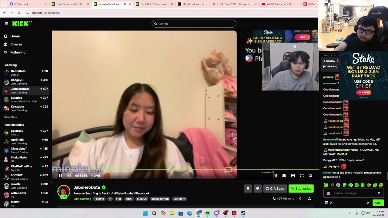Open Buladas channel in Following list

26,99
